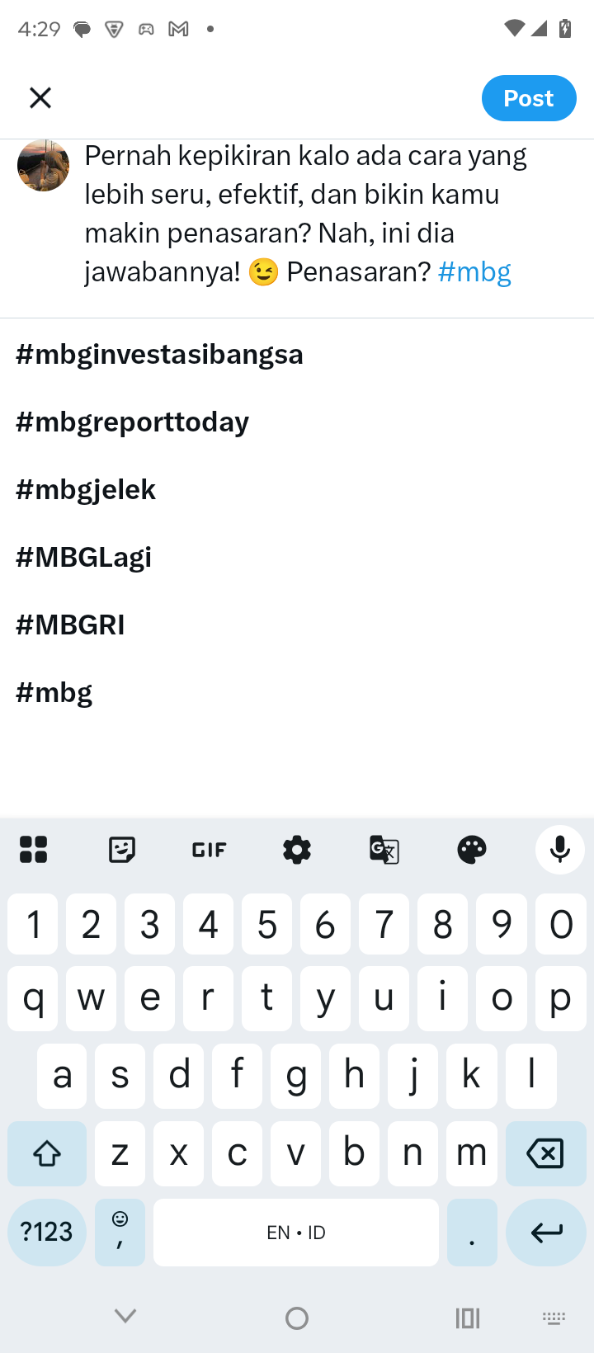
Task: Choose the #mbgreporttoday suggestion
Action: [132, 422]
